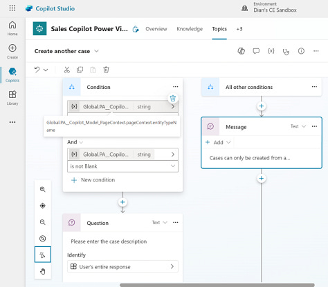Open Condition node options menu
Image resolution: width=328 pixels, height=287 pixels.
[176, 87]
